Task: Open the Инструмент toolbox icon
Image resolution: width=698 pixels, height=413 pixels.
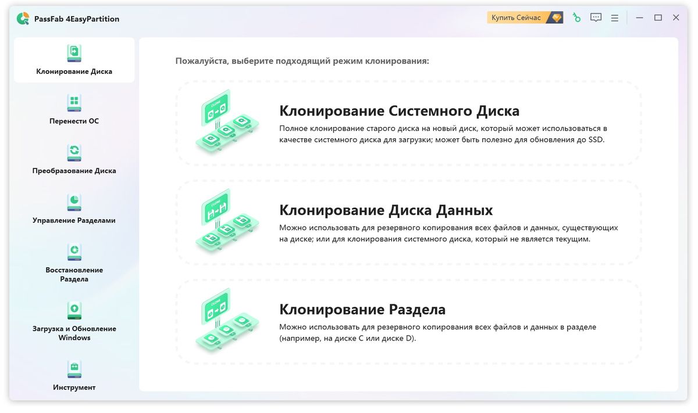Action: point(74,369)
